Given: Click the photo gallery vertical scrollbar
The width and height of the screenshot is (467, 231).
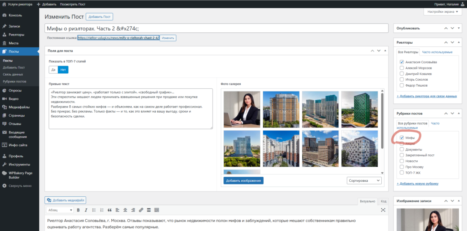Looking at the screenshot, I should pos(382,121).
